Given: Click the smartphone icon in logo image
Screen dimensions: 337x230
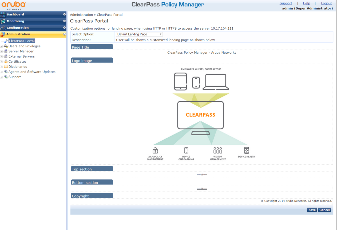Looking at the screenshot, I should tap(196, 83).
